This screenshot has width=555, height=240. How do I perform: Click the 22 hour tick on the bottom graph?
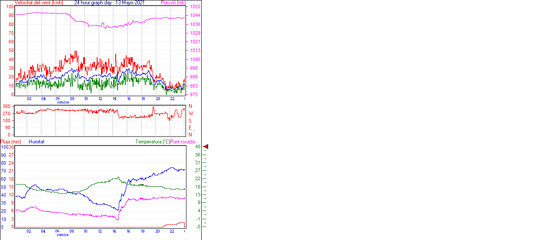(172, 231)
